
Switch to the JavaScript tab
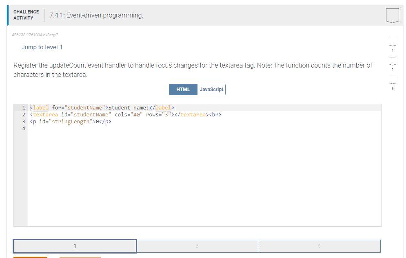tap(211, 89)
